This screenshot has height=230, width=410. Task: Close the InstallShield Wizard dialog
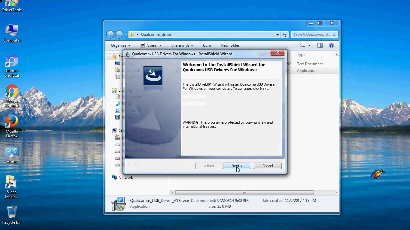[278, 53]
